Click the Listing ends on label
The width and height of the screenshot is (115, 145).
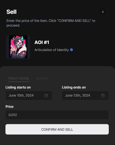(74, 87)
